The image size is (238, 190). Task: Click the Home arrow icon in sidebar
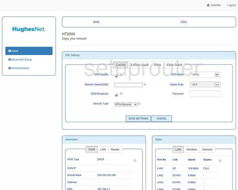pos(9,51)
